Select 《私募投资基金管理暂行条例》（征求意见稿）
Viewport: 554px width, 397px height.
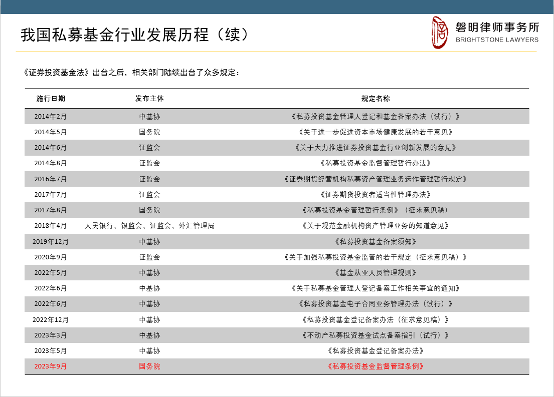pyautogui.click(x=376, y=210)
